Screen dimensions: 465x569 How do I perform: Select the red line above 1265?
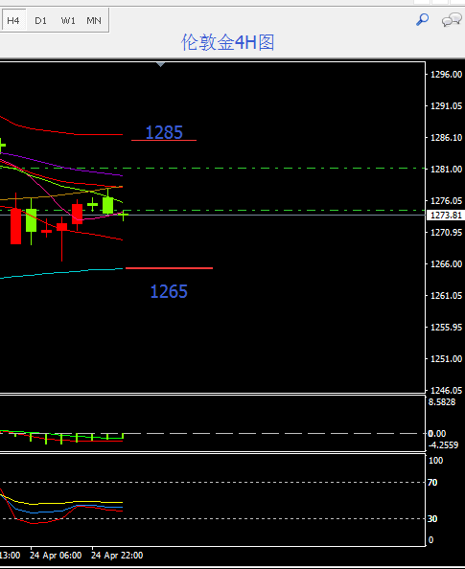pyautogui.click(x=169, y=268)
